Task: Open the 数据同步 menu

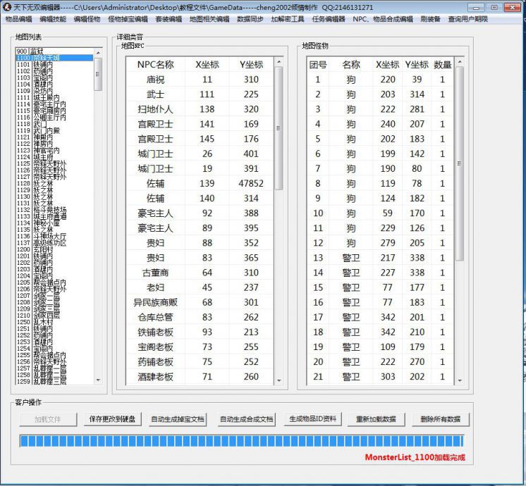Action: [x=250, y=20]
